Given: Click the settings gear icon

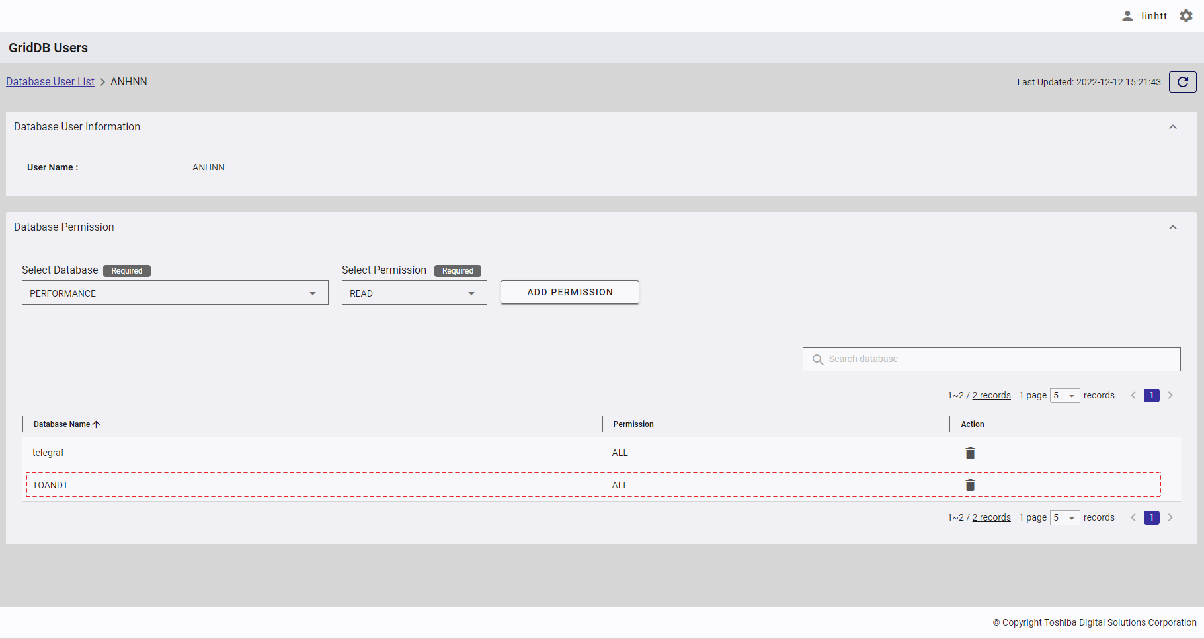Looking at the screenshot, I should pyautogui.click(x=1186, y=16).
